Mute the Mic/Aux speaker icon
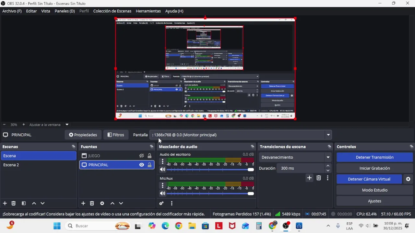This screenshot has width=415, height=233. 162,193
